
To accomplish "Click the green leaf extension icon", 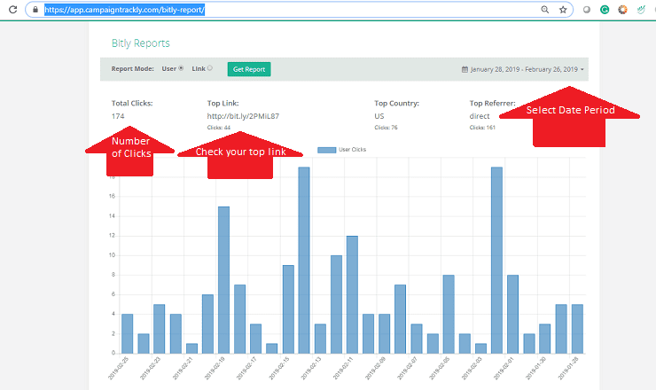I will click(x=641, y=9).
